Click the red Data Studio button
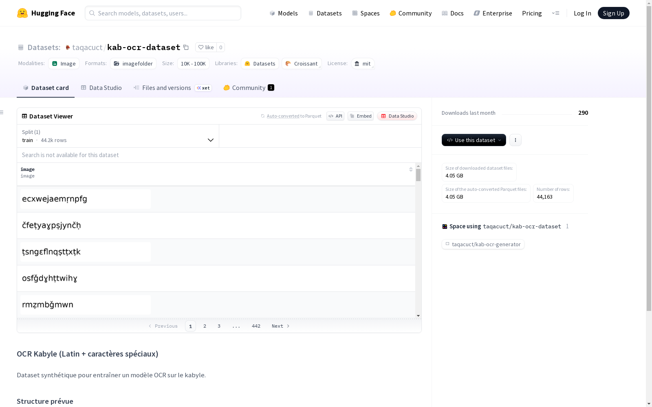 coord(397,116)
